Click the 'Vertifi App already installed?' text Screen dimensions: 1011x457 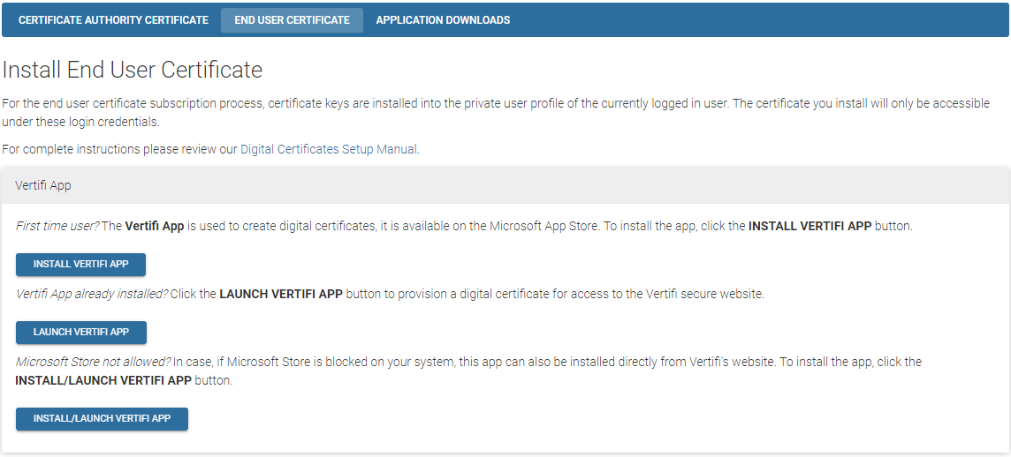point(92,294)
